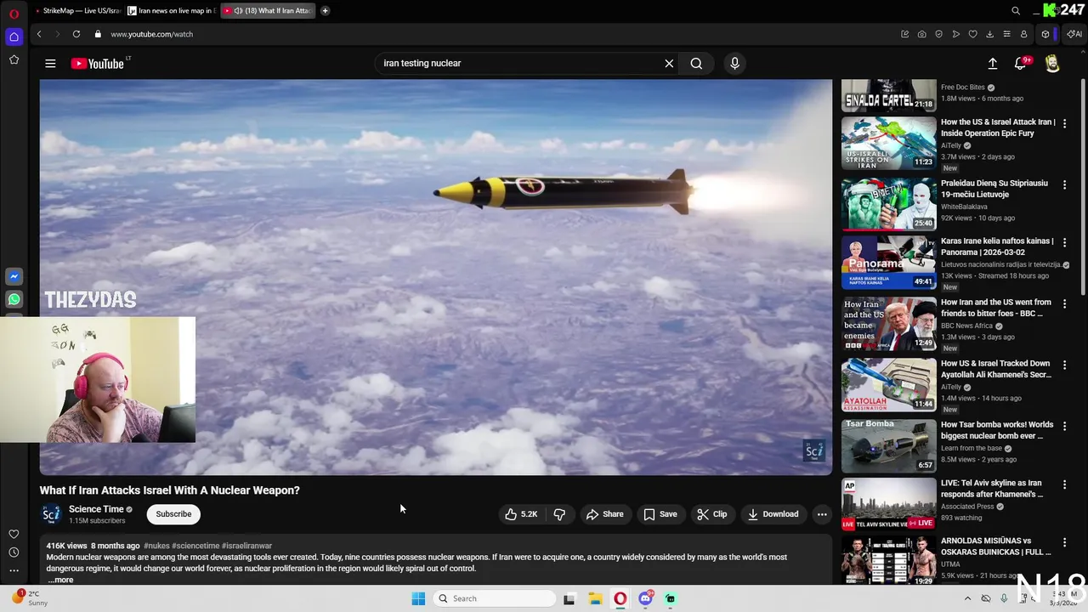1088x612 pixels.
Task: Mute the tab via speaker icon
Action: coord(238,11)
